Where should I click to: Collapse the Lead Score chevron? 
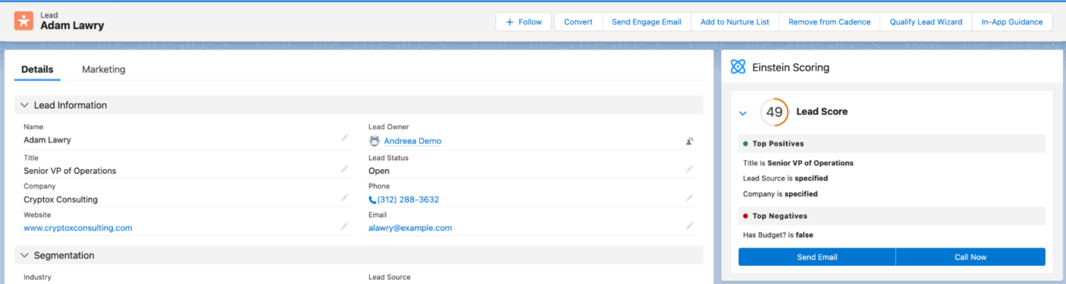743,113
